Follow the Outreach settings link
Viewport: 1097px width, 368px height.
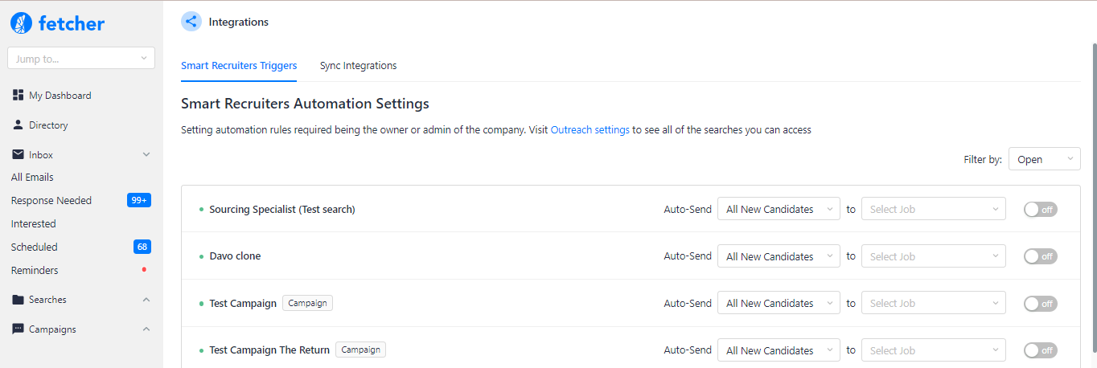tap(590, 129)
